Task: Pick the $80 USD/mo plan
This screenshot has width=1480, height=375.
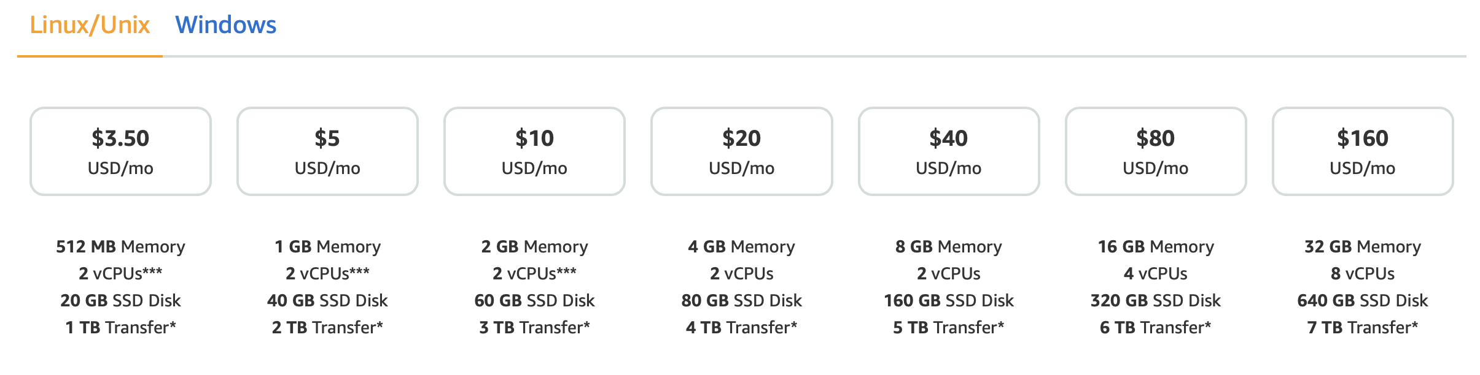Action: pyautogui.click(x=1155, y=151)
